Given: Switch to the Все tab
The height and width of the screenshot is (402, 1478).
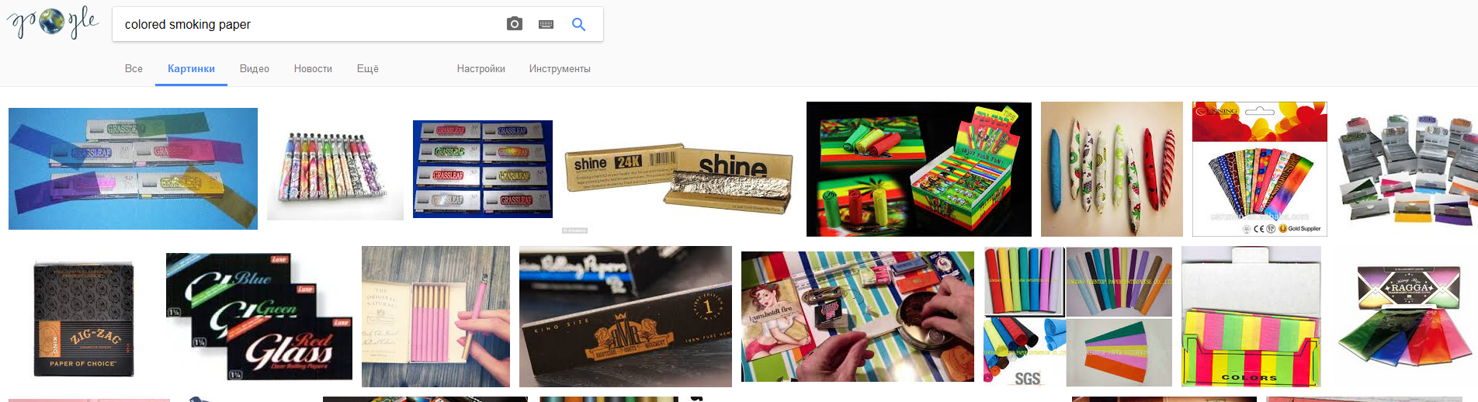Looking at the screenshot, I should pyautogui.click(x=134, y=68).
